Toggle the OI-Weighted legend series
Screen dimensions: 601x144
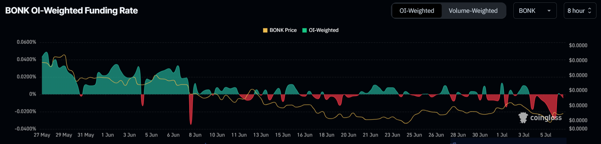coord(320,30)
